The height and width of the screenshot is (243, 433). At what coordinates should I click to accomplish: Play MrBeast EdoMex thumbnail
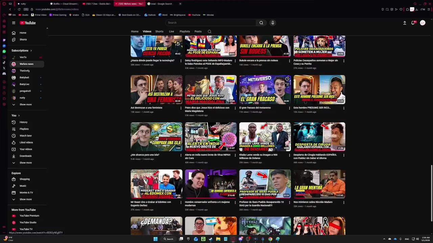(x=156, y=184)
